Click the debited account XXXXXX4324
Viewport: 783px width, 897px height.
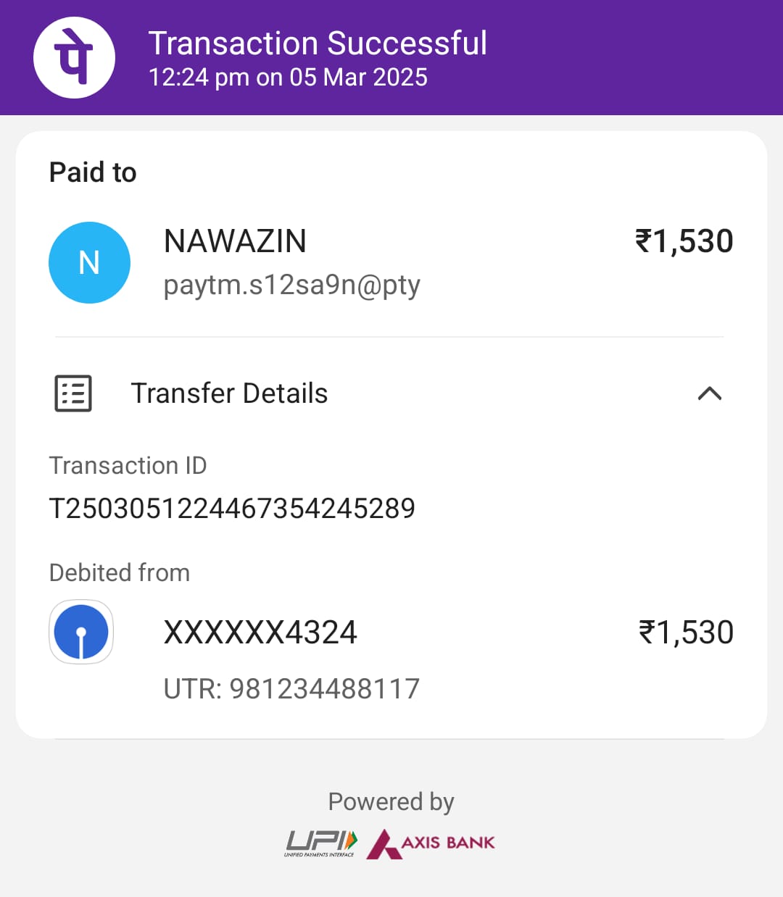tap(260, 633)
